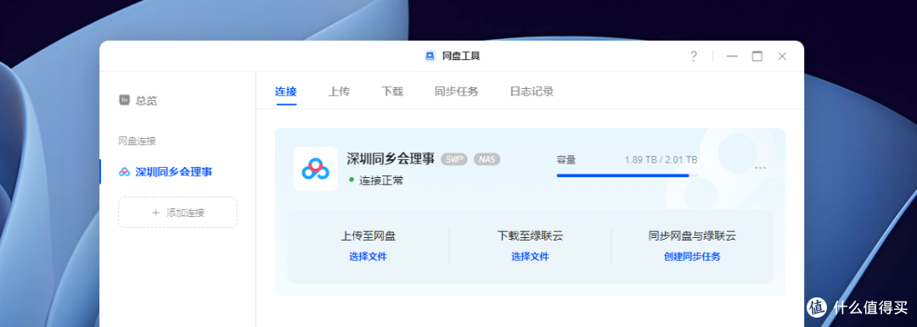Click the green 连接正常 status dot

(352, 180)
